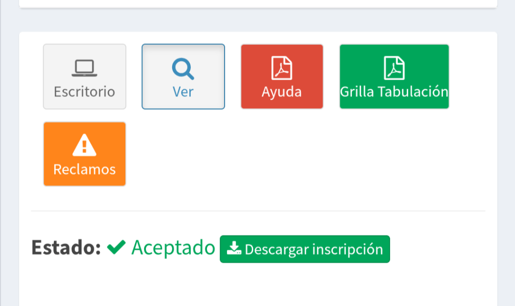Open the Reclamos label
The width and height of the screenshot is (515, 306).
[x=84, y=169]
